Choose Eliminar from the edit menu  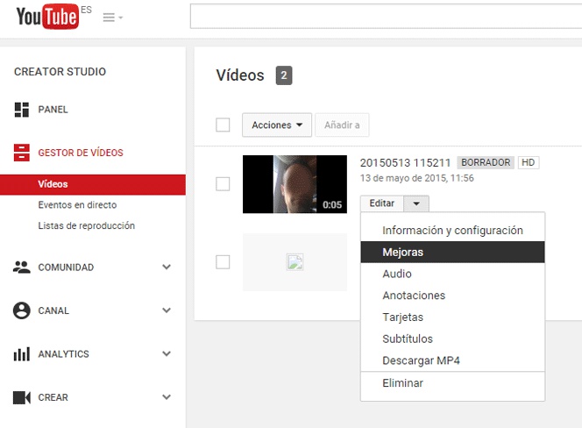452,383
